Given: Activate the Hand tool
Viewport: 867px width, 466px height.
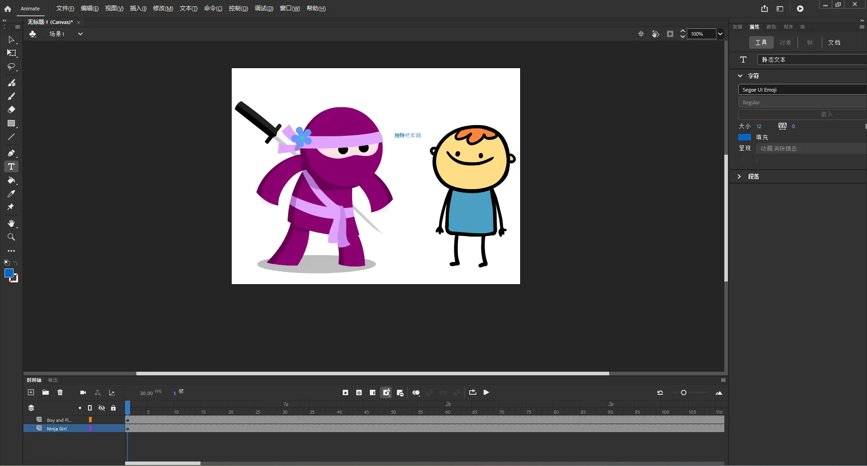Looking at the screenshot, I should (x=11, y=224).
